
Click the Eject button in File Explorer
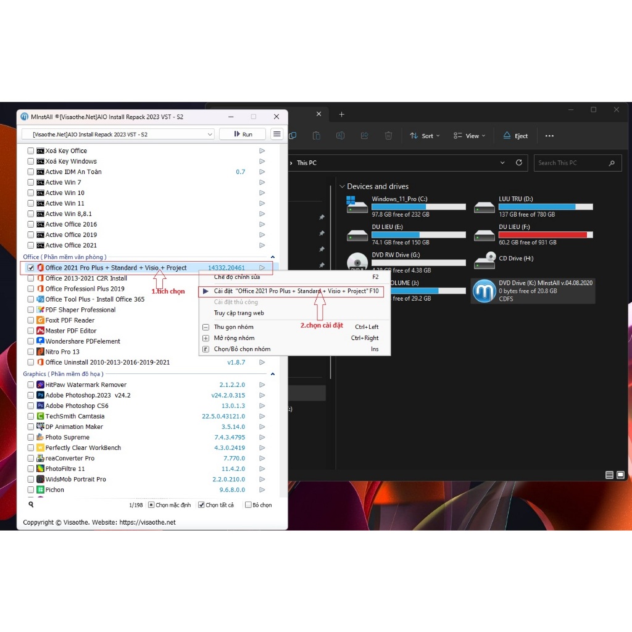pos(515,135)
